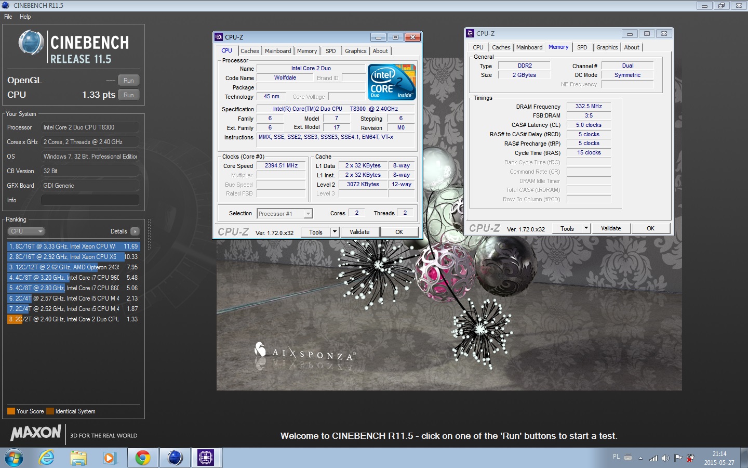
Task: Select Mainboard tab in Memory CPU-Z window
Action: point(529,47)
